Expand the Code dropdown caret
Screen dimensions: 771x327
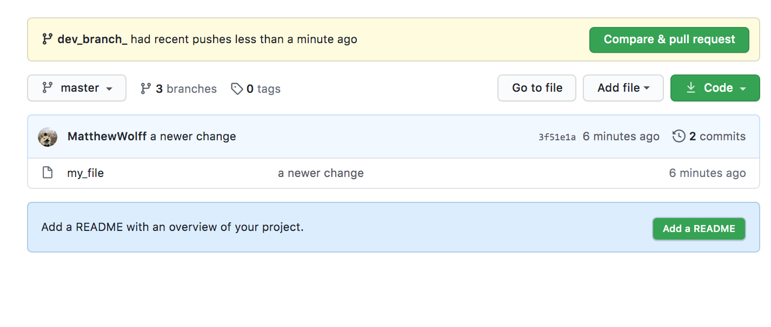point(743,89)
